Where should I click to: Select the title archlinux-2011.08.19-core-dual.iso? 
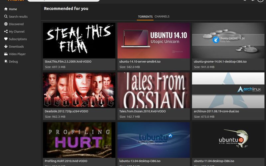click(x=216, y=111)
